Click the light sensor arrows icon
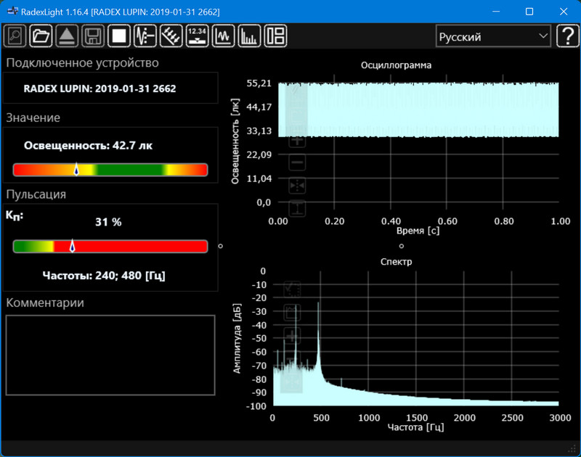Viewport: 581px width, 457px height. [171, 36]
